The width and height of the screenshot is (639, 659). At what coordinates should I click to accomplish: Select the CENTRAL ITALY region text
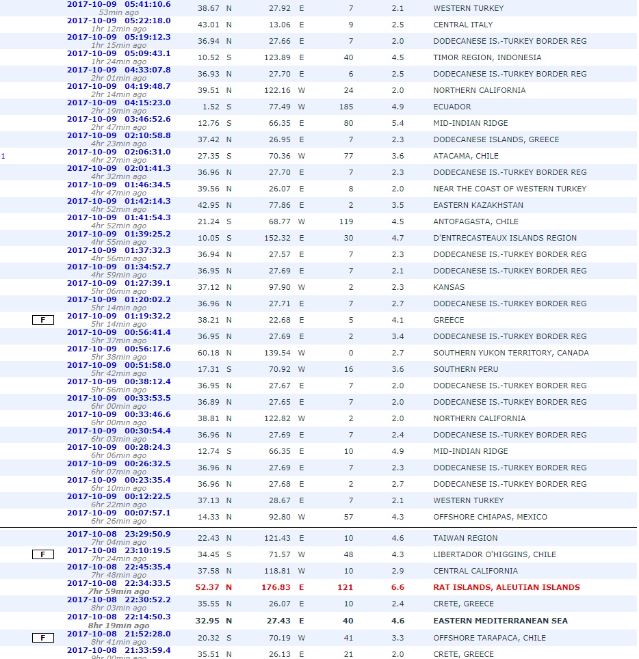[x=462, y=25]
